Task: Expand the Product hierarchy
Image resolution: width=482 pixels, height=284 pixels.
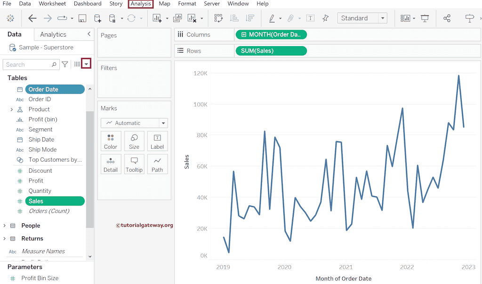Action: (x=11, y=110)
